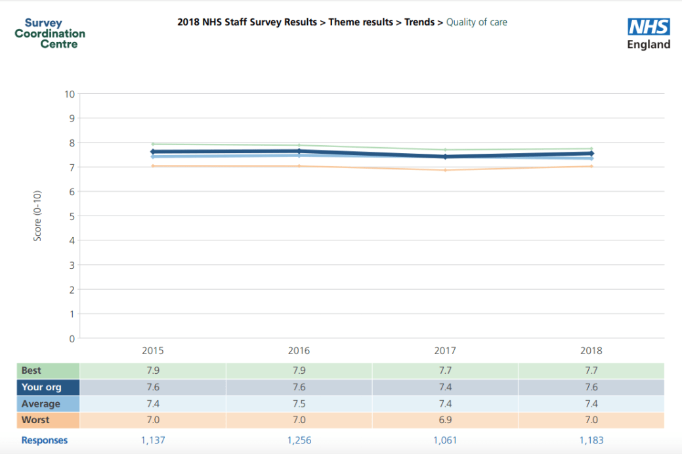
Task: Select the Best row header in the table
Action: point(31,370)
